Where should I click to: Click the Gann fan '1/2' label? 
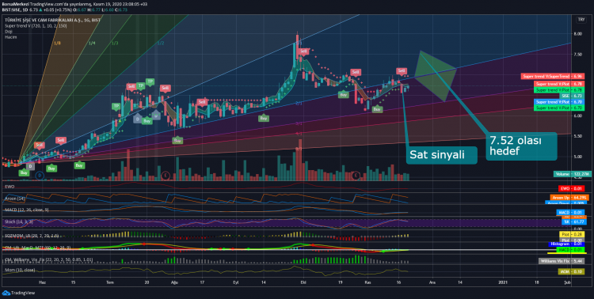(161, 44)
